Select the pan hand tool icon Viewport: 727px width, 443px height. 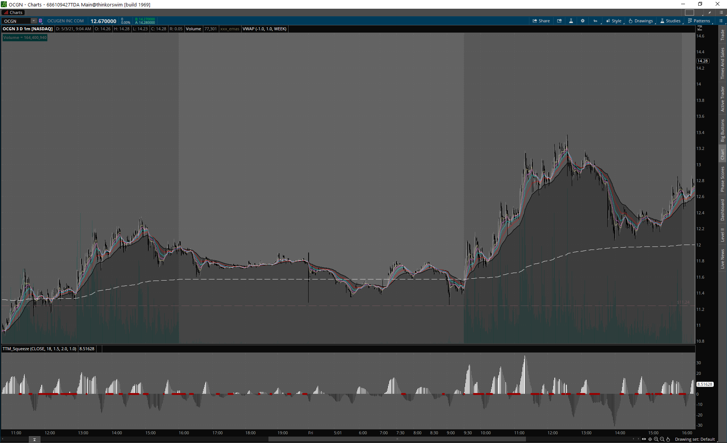[668, 439]
